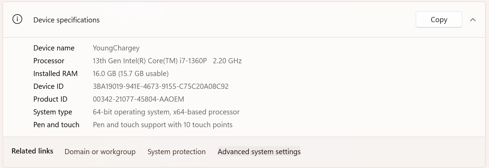Click the Installed RAM label
Screen dimensions: 489x168
[55, 74]
